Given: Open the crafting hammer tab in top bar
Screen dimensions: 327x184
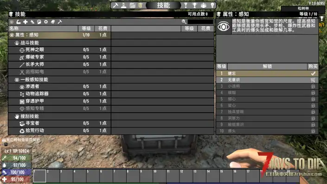Looking at the screenshot, I should [115, 5].
